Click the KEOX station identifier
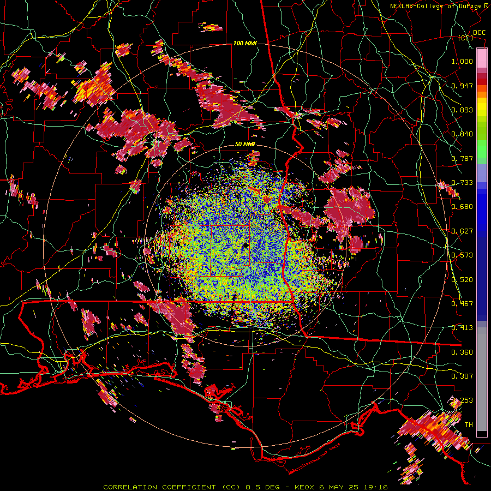This screenshot has height=491, width=491. point(304,487)
